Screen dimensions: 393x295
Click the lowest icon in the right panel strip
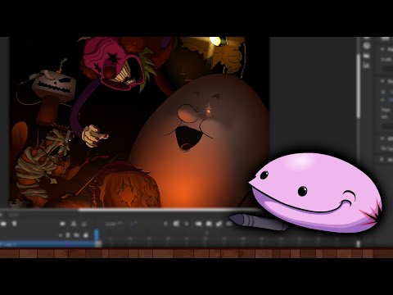coord(367,66)
